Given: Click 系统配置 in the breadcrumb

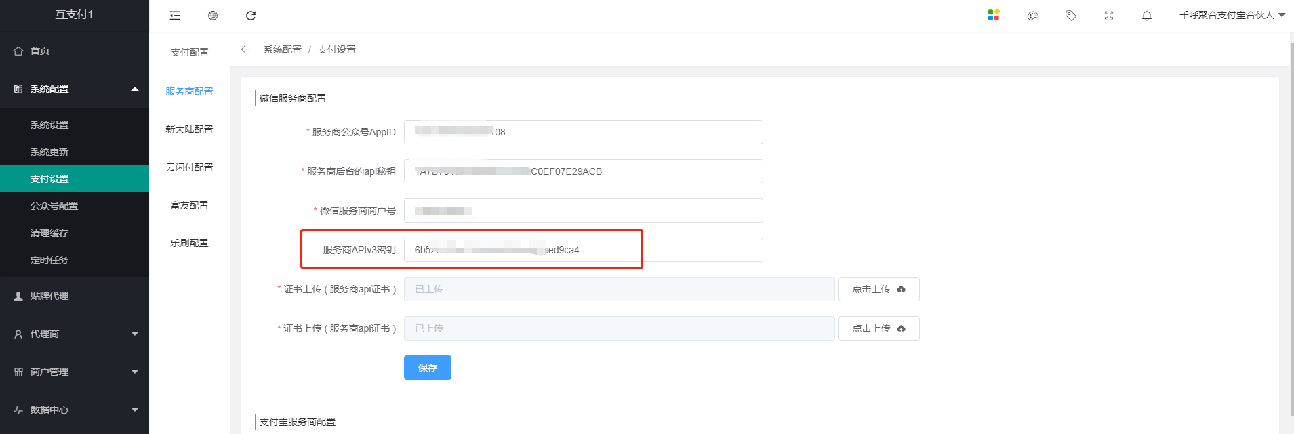Looking at the screenshot, I should pos(283,49).
